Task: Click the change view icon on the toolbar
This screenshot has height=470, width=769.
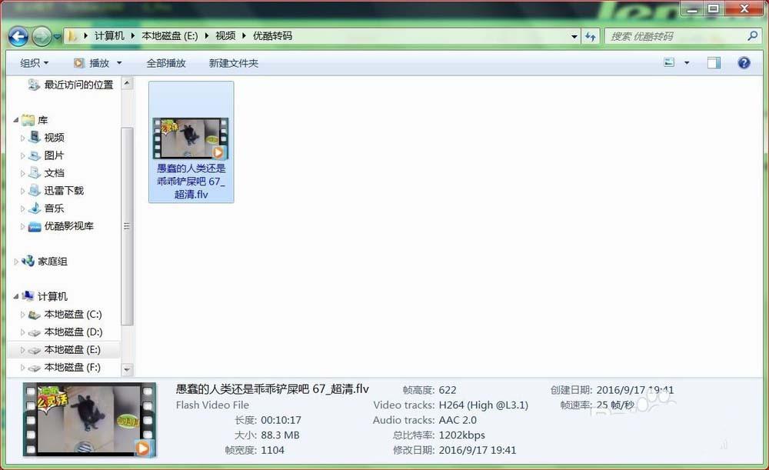Action: [x=668, y=62]
